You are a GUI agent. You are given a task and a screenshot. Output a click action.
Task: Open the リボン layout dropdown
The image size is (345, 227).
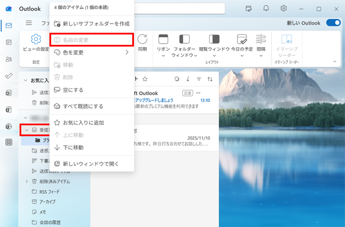(x=163, y=46)
